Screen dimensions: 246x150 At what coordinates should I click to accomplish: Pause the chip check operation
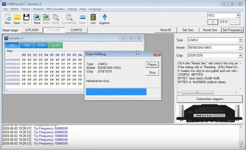coord(152,64)
